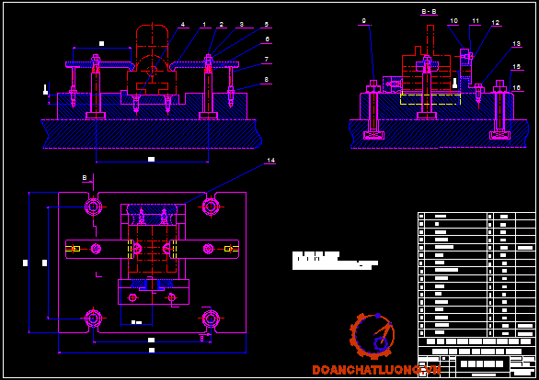Select part callout number 16

click(516, 88)
